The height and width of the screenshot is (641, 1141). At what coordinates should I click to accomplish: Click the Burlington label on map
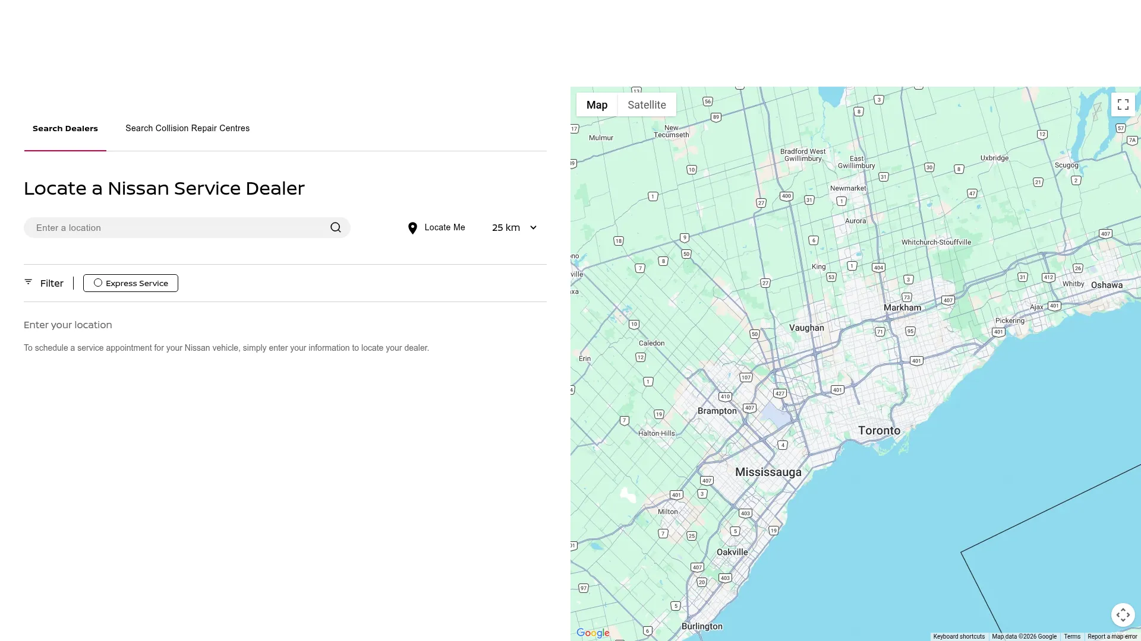tap(702, 626)
